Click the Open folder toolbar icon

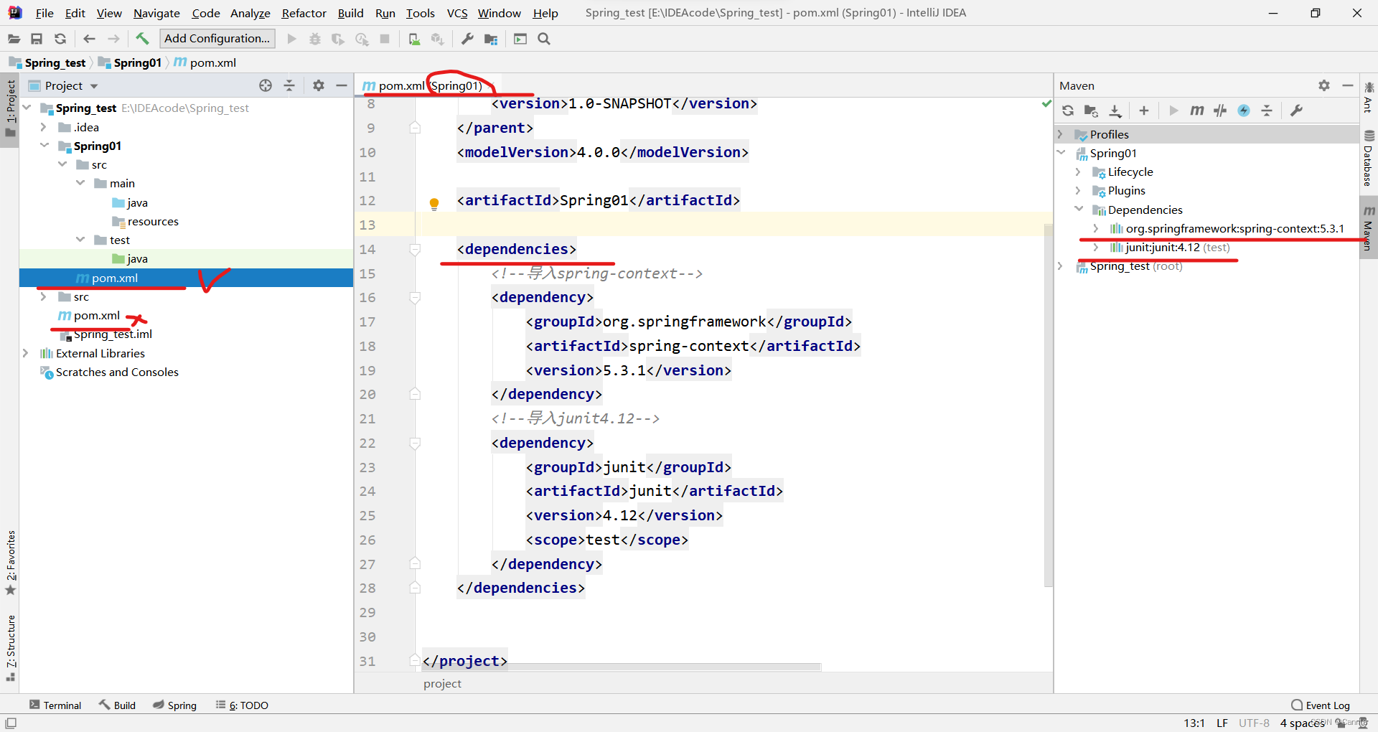[14, 39]
